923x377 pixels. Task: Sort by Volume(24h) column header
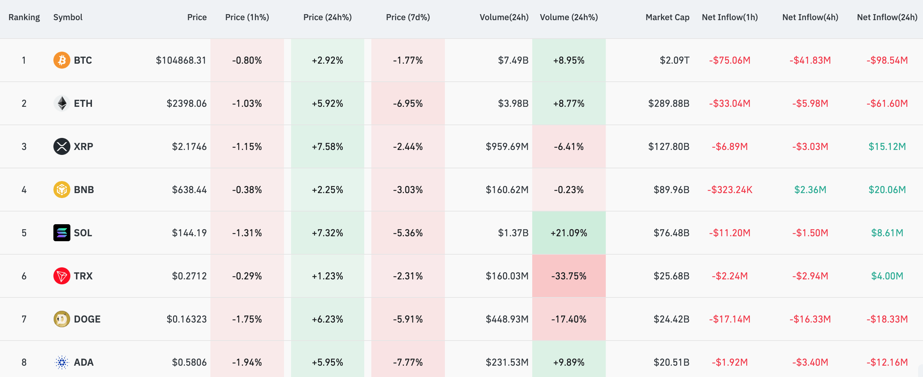pyautogui.click(x=504, y=17)
